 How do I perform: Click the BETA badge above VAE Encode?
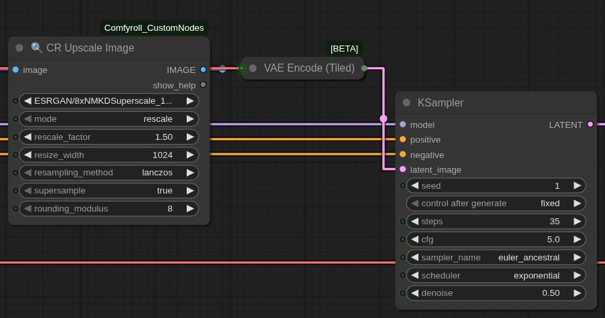tap(344, 49)
